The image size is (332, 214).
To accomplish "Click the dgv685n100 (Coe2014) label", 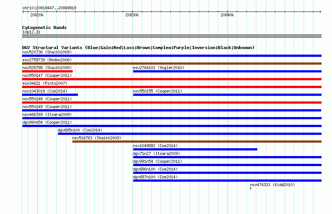I will 80,130.
